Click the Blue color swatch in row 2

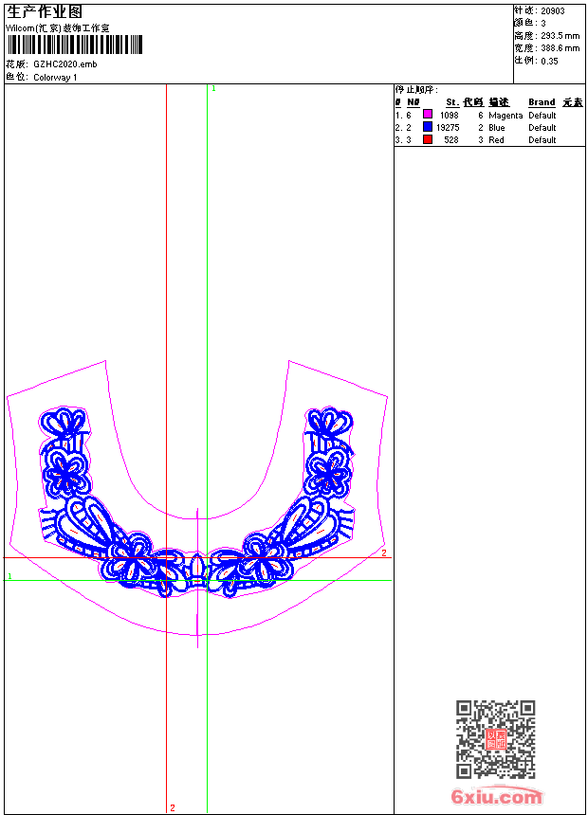click(427, 127)
